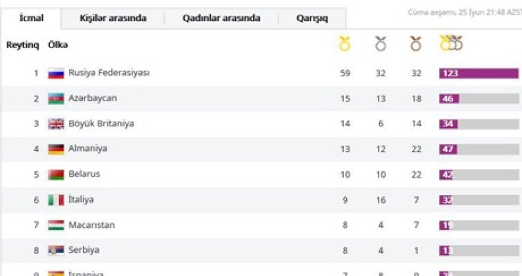
Task: Click the Great Britain flag icon
Action: (x=56, y=124)
